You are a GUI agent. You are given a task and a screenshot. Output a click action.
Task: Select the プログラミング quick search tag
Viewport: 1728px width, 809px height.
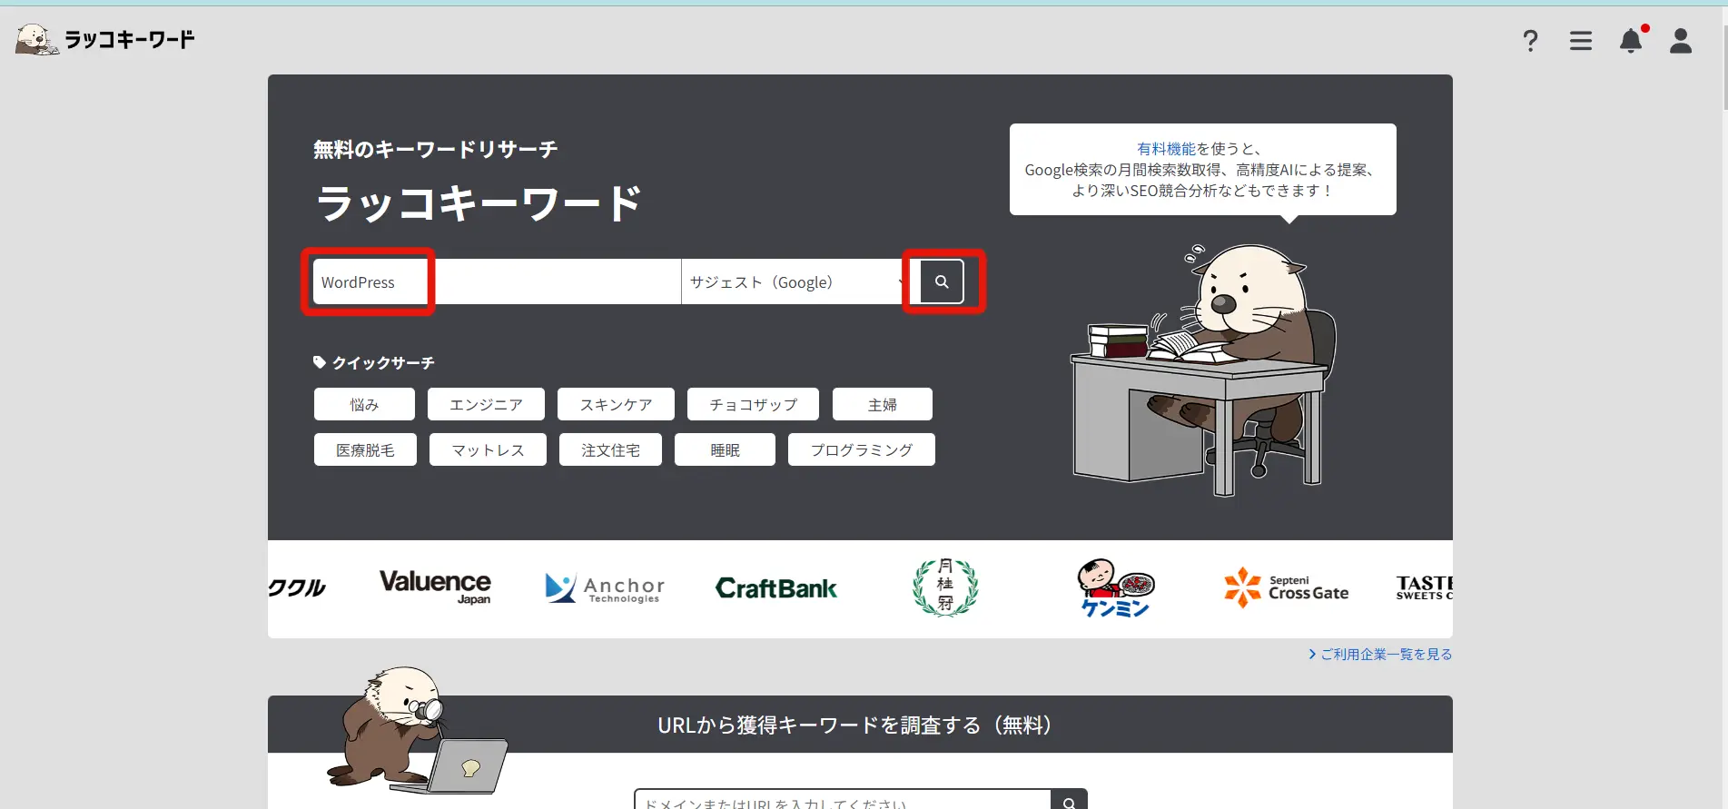[861, 449]
